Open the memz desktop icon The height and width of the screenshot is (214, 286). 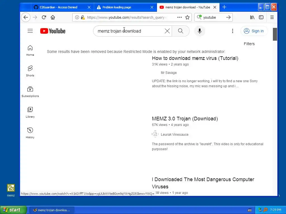pos(11,190)
